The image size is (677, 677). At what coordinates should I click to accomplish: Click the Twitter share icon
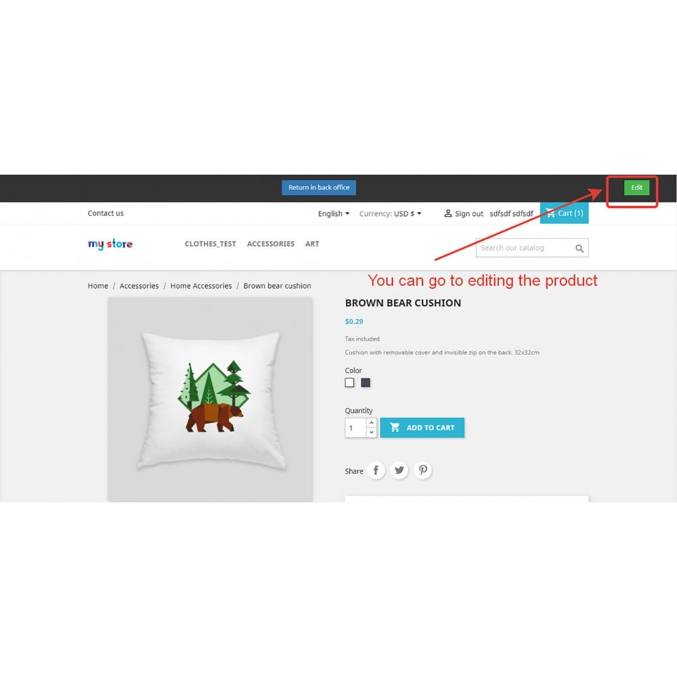399,471
